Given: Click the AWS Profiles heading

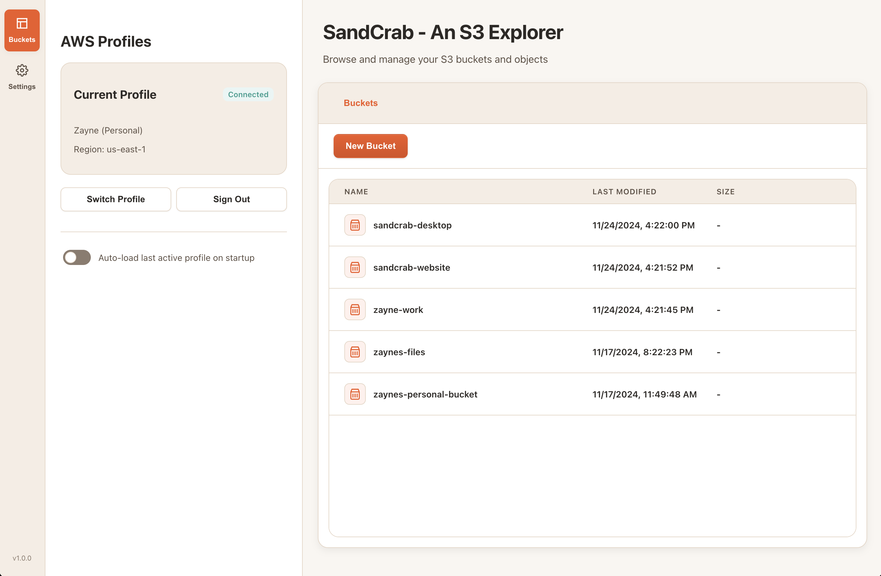Looking at the screenshot, I should click(106, 42).
